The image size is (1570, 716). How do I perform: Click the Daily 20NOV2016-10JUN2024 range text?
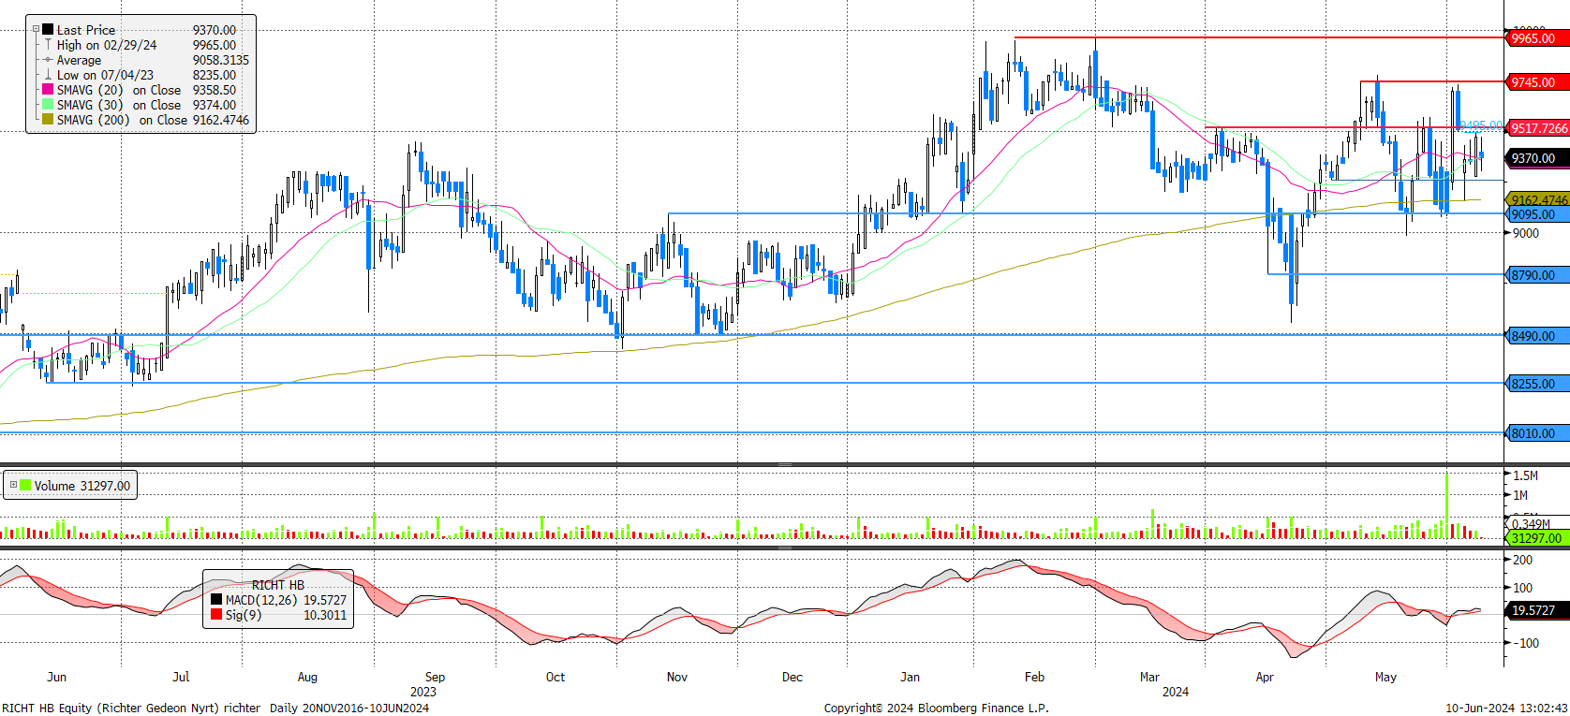(349, 708)
